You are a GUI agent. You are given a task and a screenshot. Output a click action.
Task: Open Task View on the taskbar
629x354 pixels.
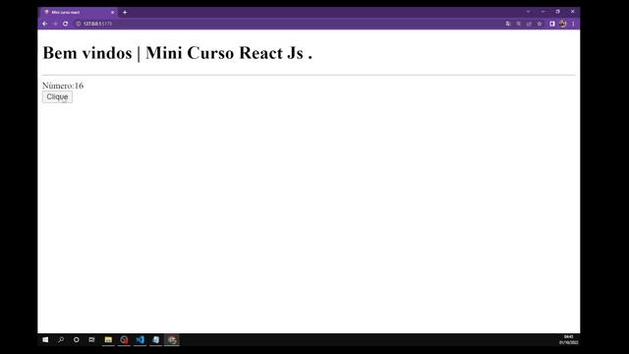tap(91, 340)
